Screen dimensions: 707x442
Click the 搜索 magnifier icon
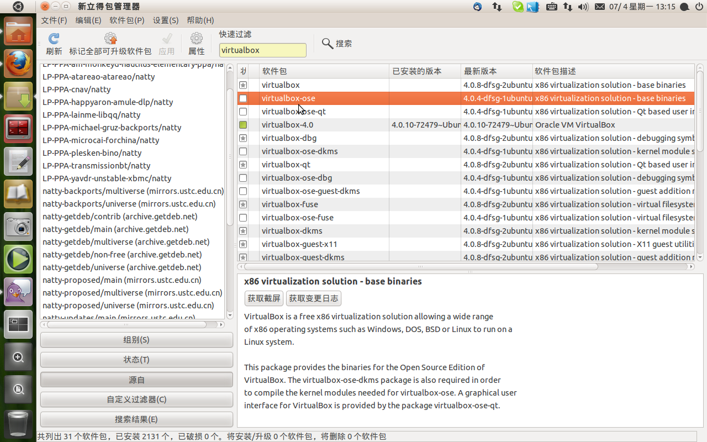tap(328, 43)
